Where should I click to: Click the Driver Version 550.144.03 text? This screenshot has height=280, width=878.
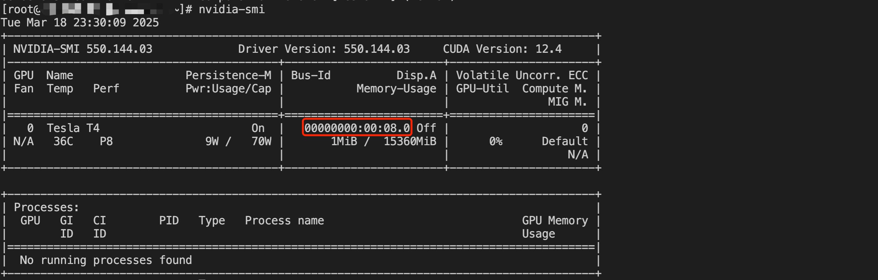click(324, 49)
